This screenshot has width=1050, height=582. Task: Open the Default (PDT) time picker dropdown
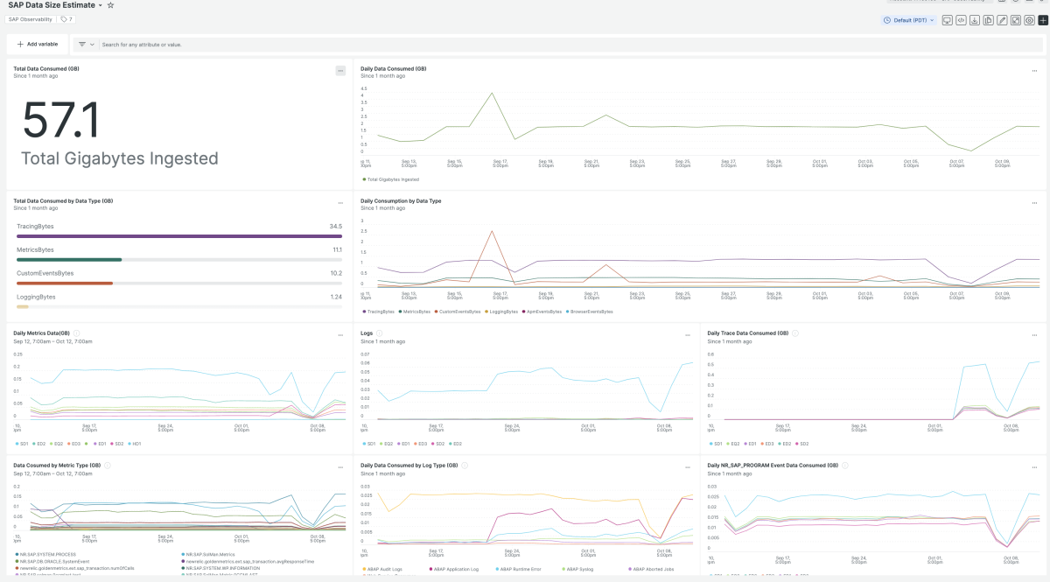(x=908, y=20)
